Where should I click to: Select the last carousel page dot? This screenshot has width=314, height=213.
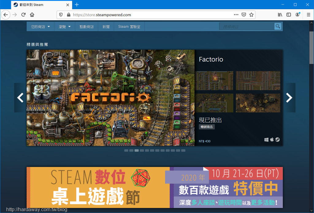183,150
